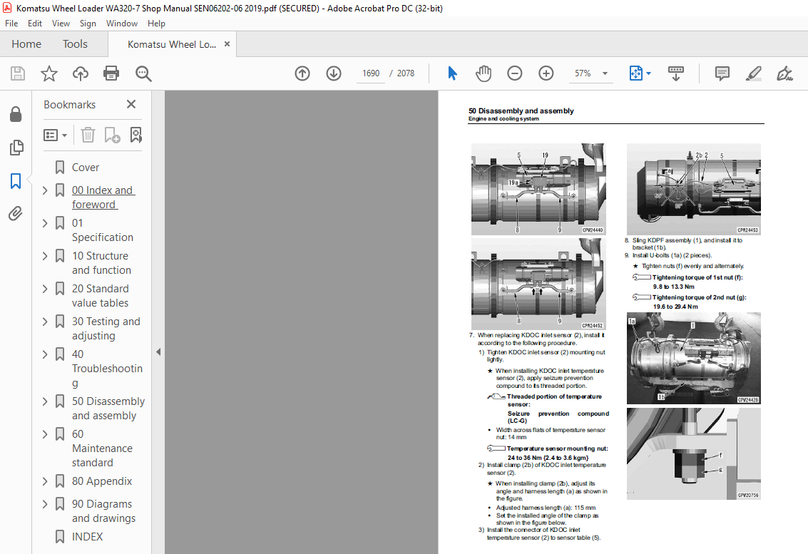
Task: Expand 30 Testing and adjusting bookmark
Action: pos(45,322)
